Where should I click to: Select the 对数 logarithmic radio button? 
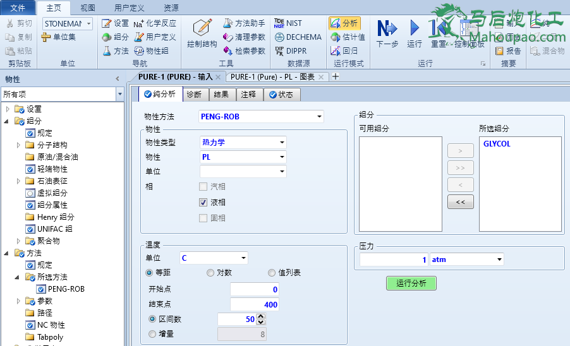tap(210, 273)
